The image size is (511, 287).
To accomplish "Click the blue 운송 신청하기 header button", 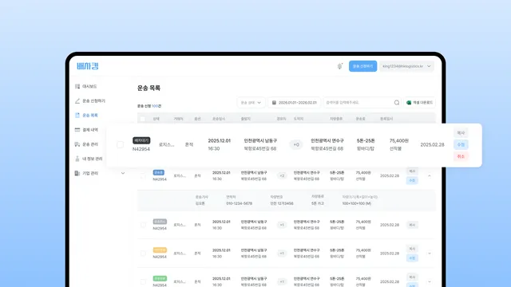I will tap(362, 66).
